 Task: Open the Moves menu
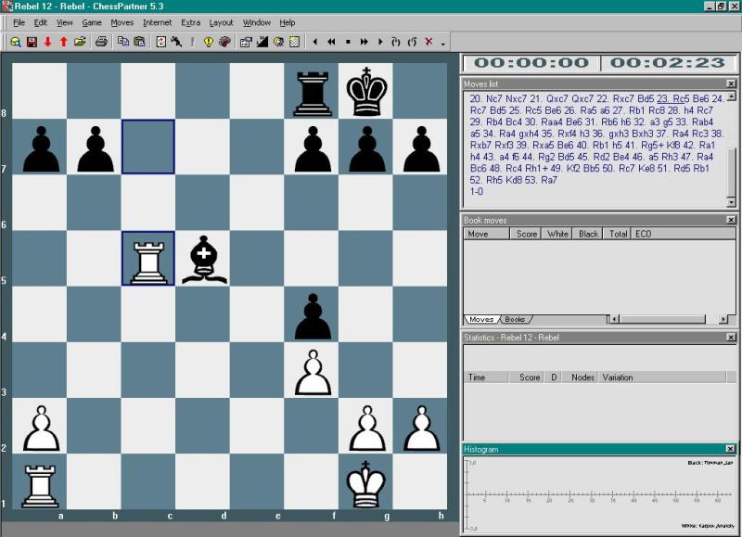122,22
